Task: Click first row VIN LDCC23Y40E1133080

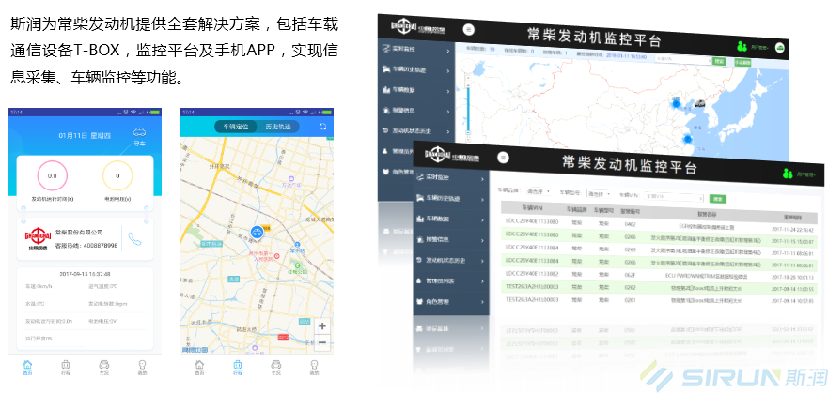Action: (532, 221)
